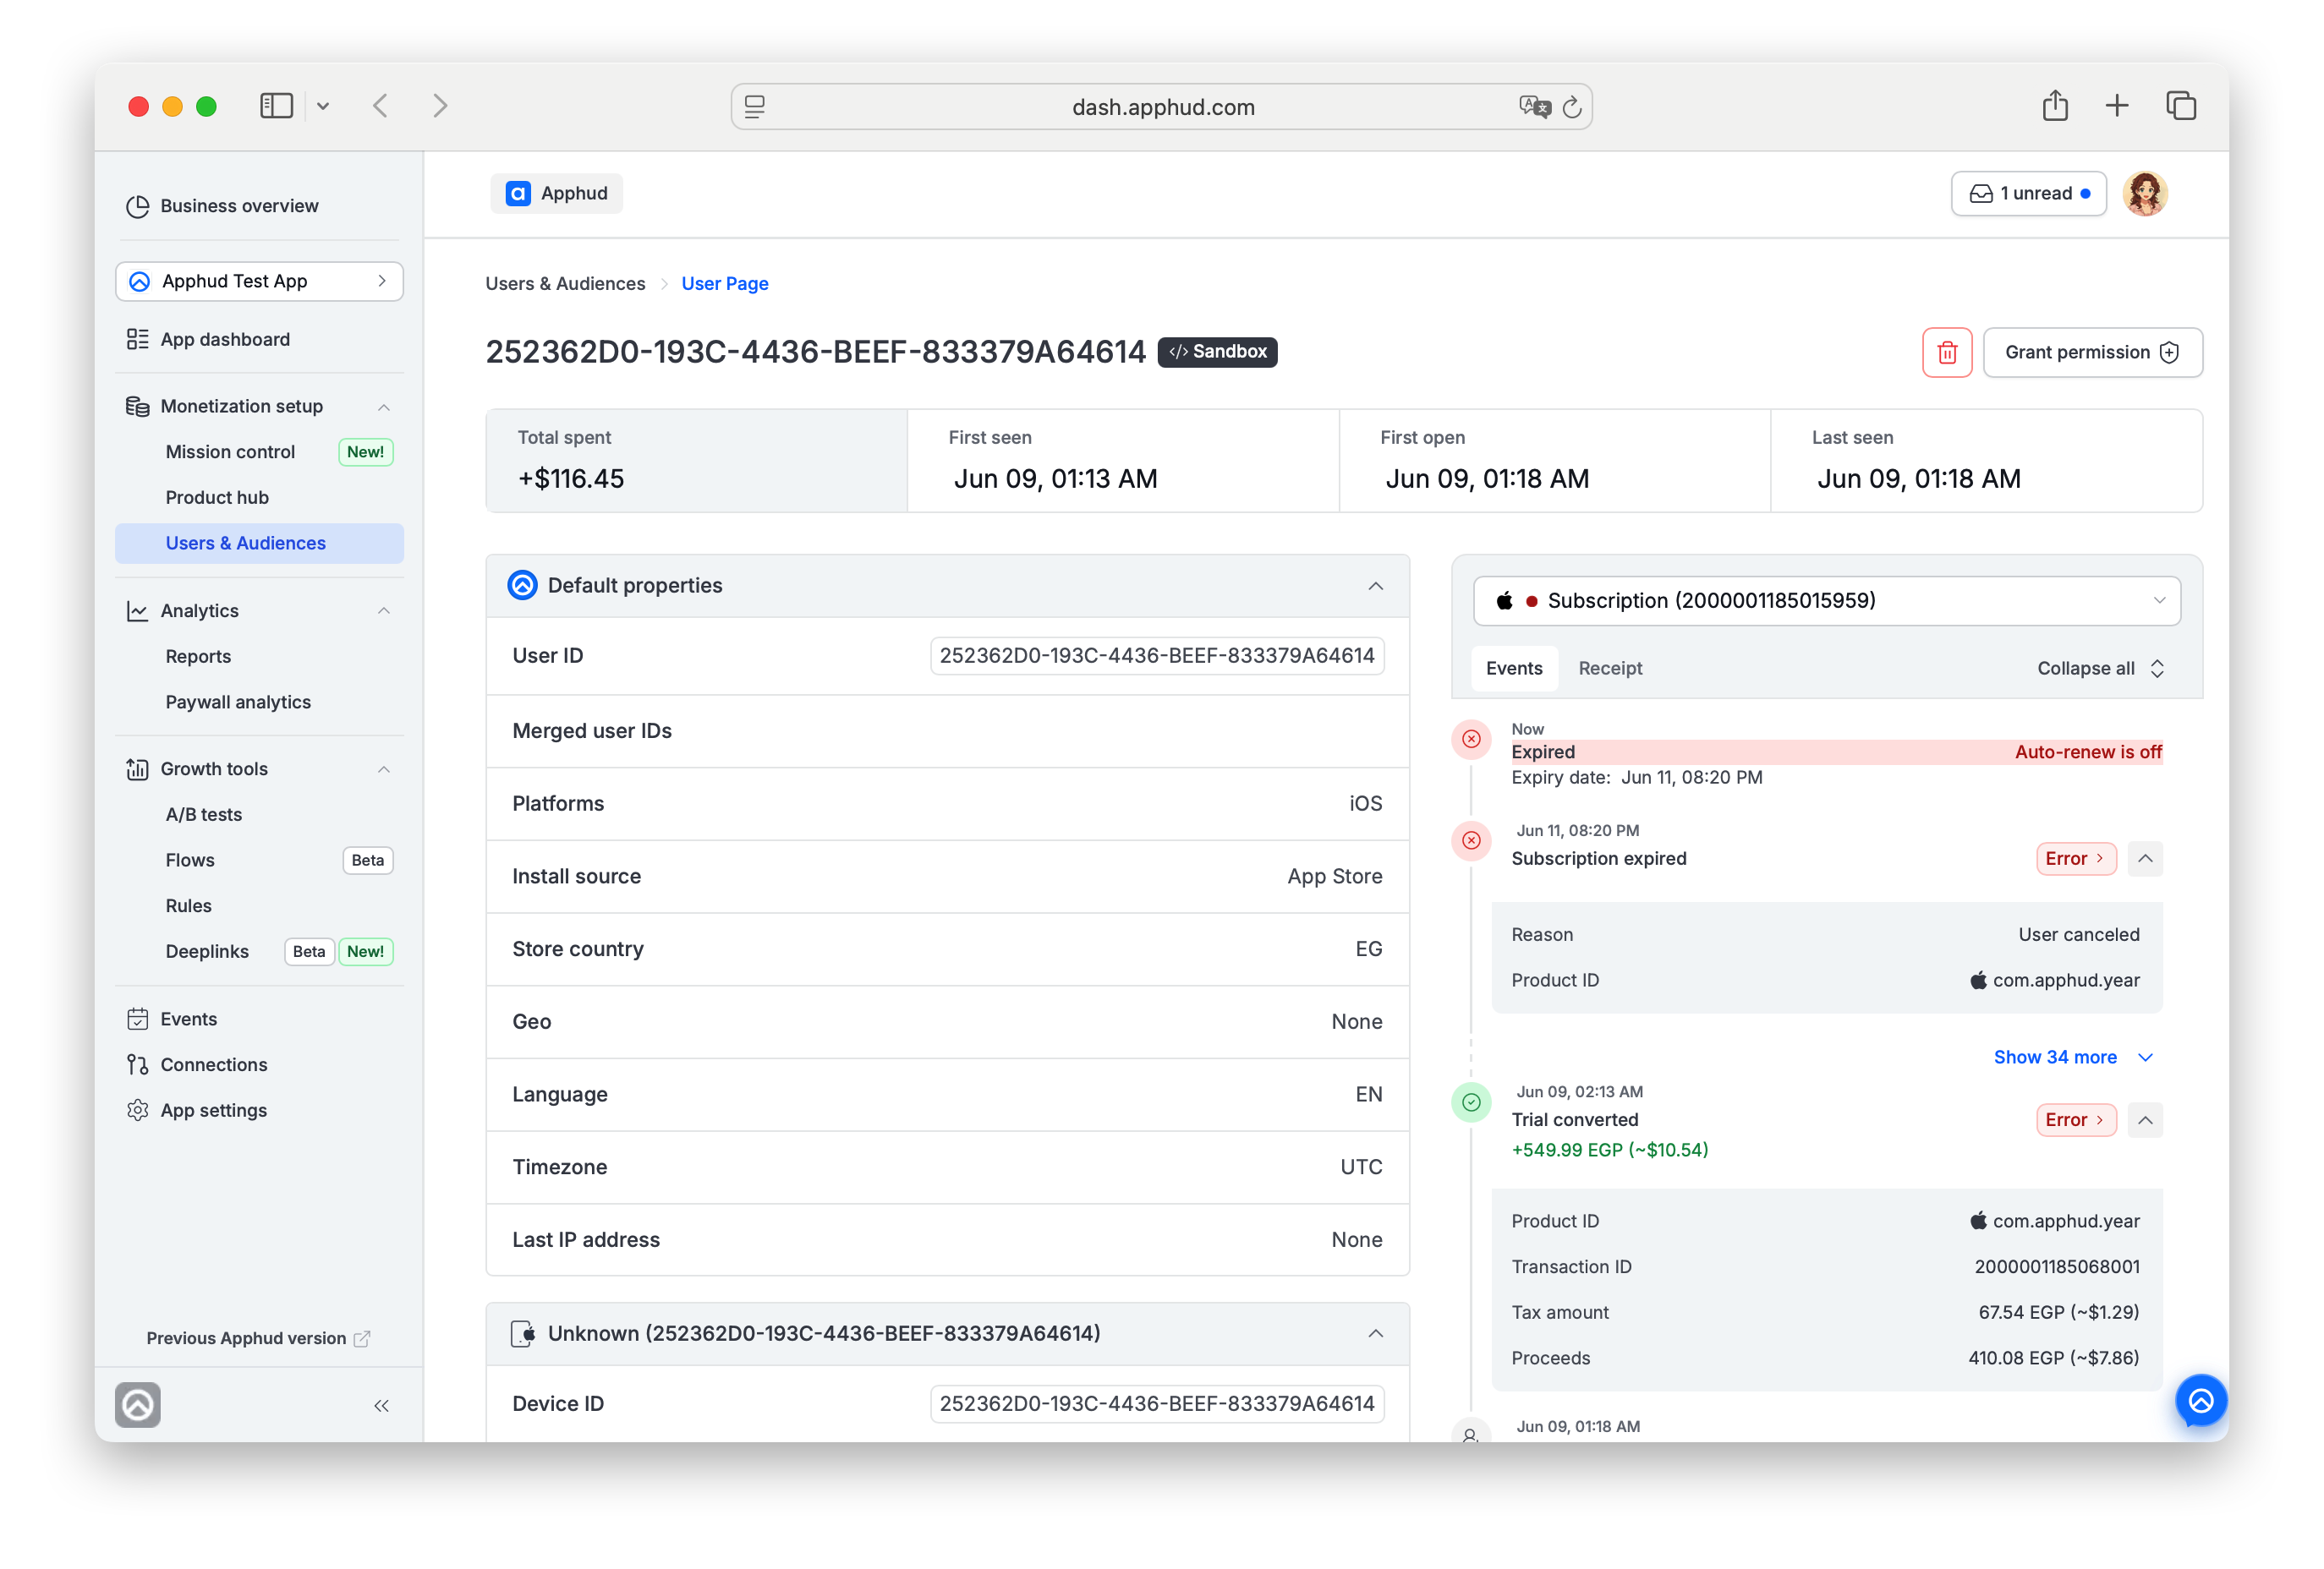This screenshot has height=1569, width=2324.
Task: Open Safari sidebar dropdown arrow
Action: click(x=323, y=106)
